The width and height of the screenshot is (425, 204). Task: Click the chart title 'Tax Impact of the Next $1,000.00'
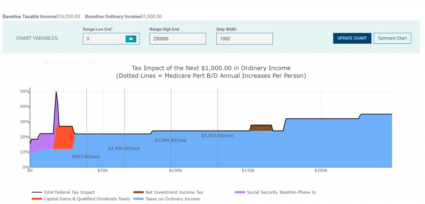pos(211,68)
